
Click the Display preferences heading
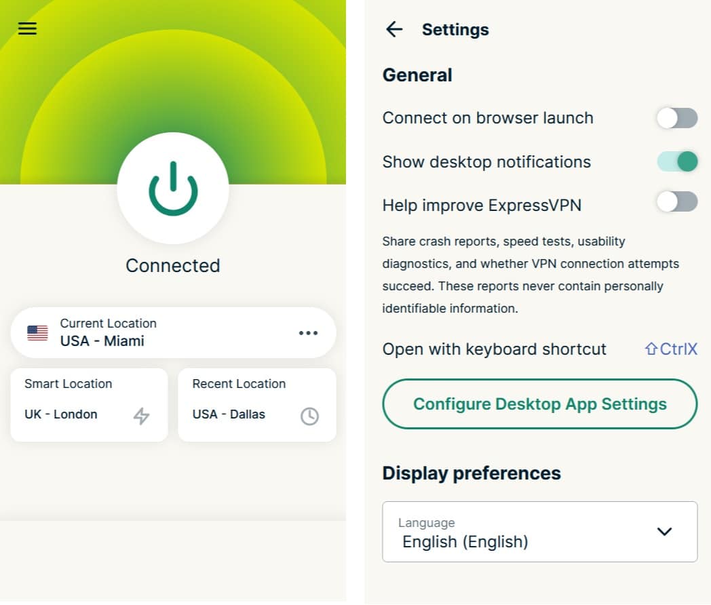coord(472,473)
